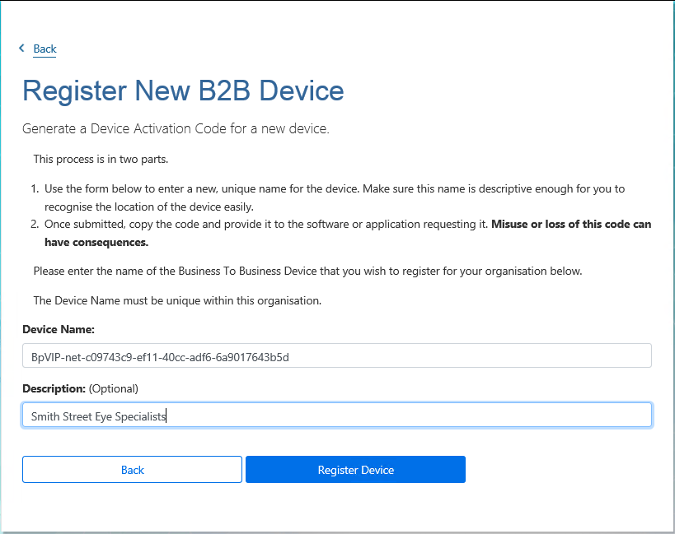
Task: Click the 'Device Name:' label
Action: (59, 329)
